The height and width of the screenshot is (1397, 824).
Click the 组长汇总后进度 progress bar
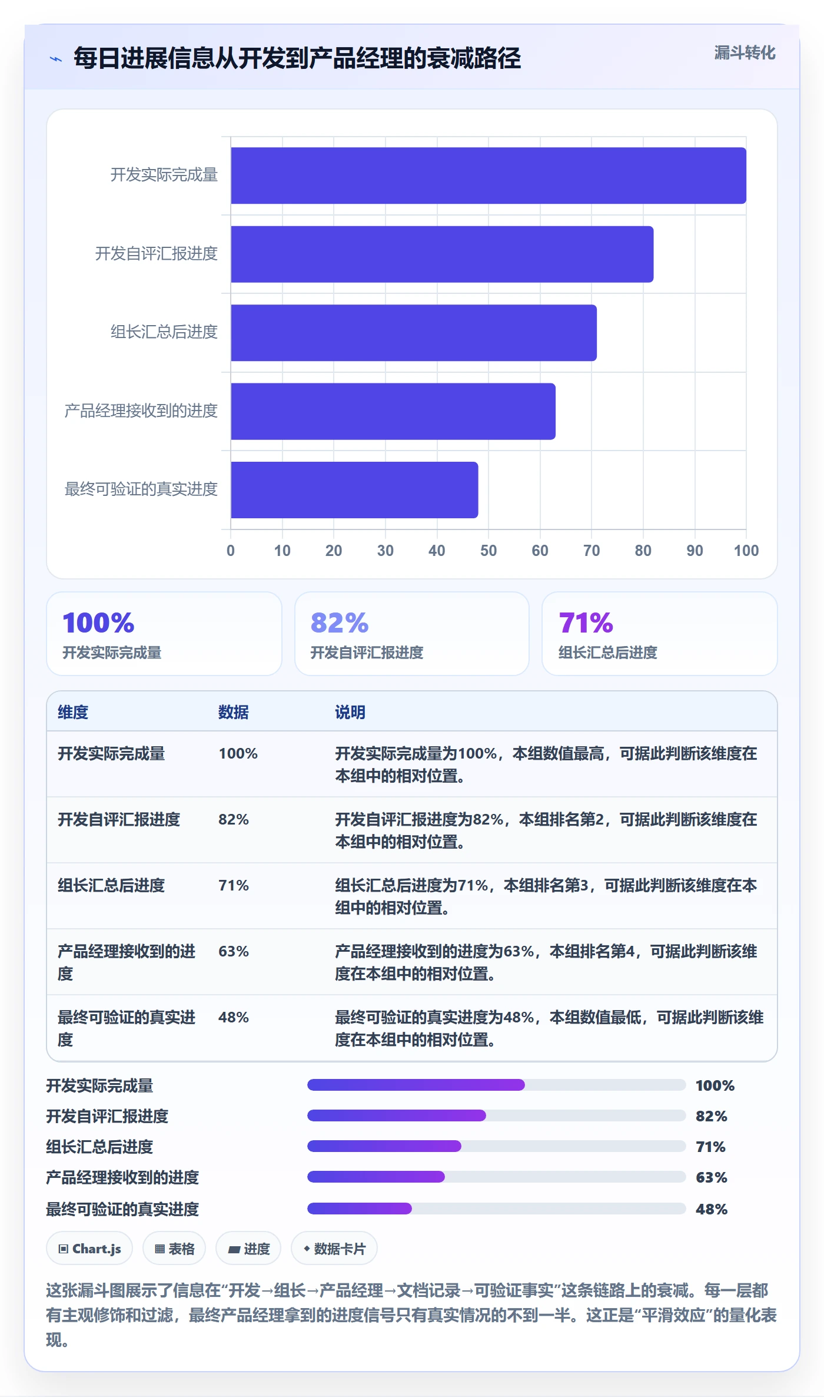[497, 1146]
